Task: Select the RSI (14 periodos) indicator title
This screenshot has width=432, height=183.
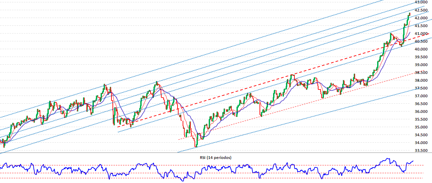Action: pyautogui.click(x=216, y=158)
